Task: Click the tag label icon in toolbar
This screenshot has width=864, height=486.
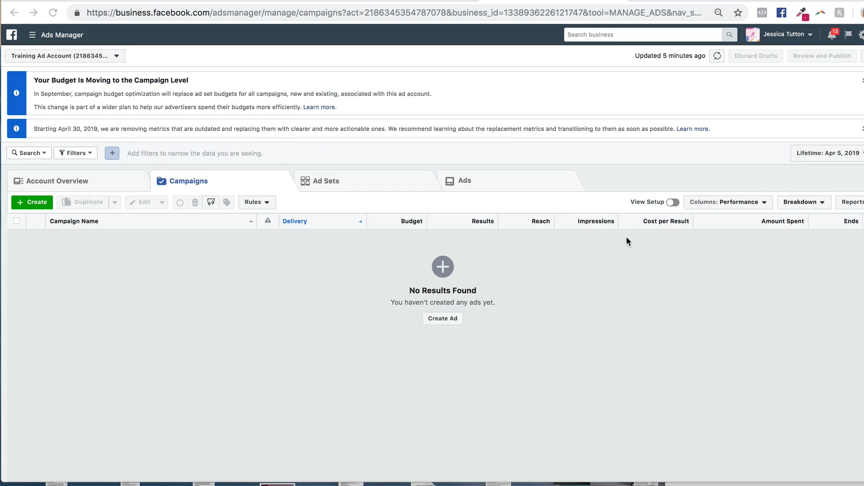Action: tap(227, 202)
